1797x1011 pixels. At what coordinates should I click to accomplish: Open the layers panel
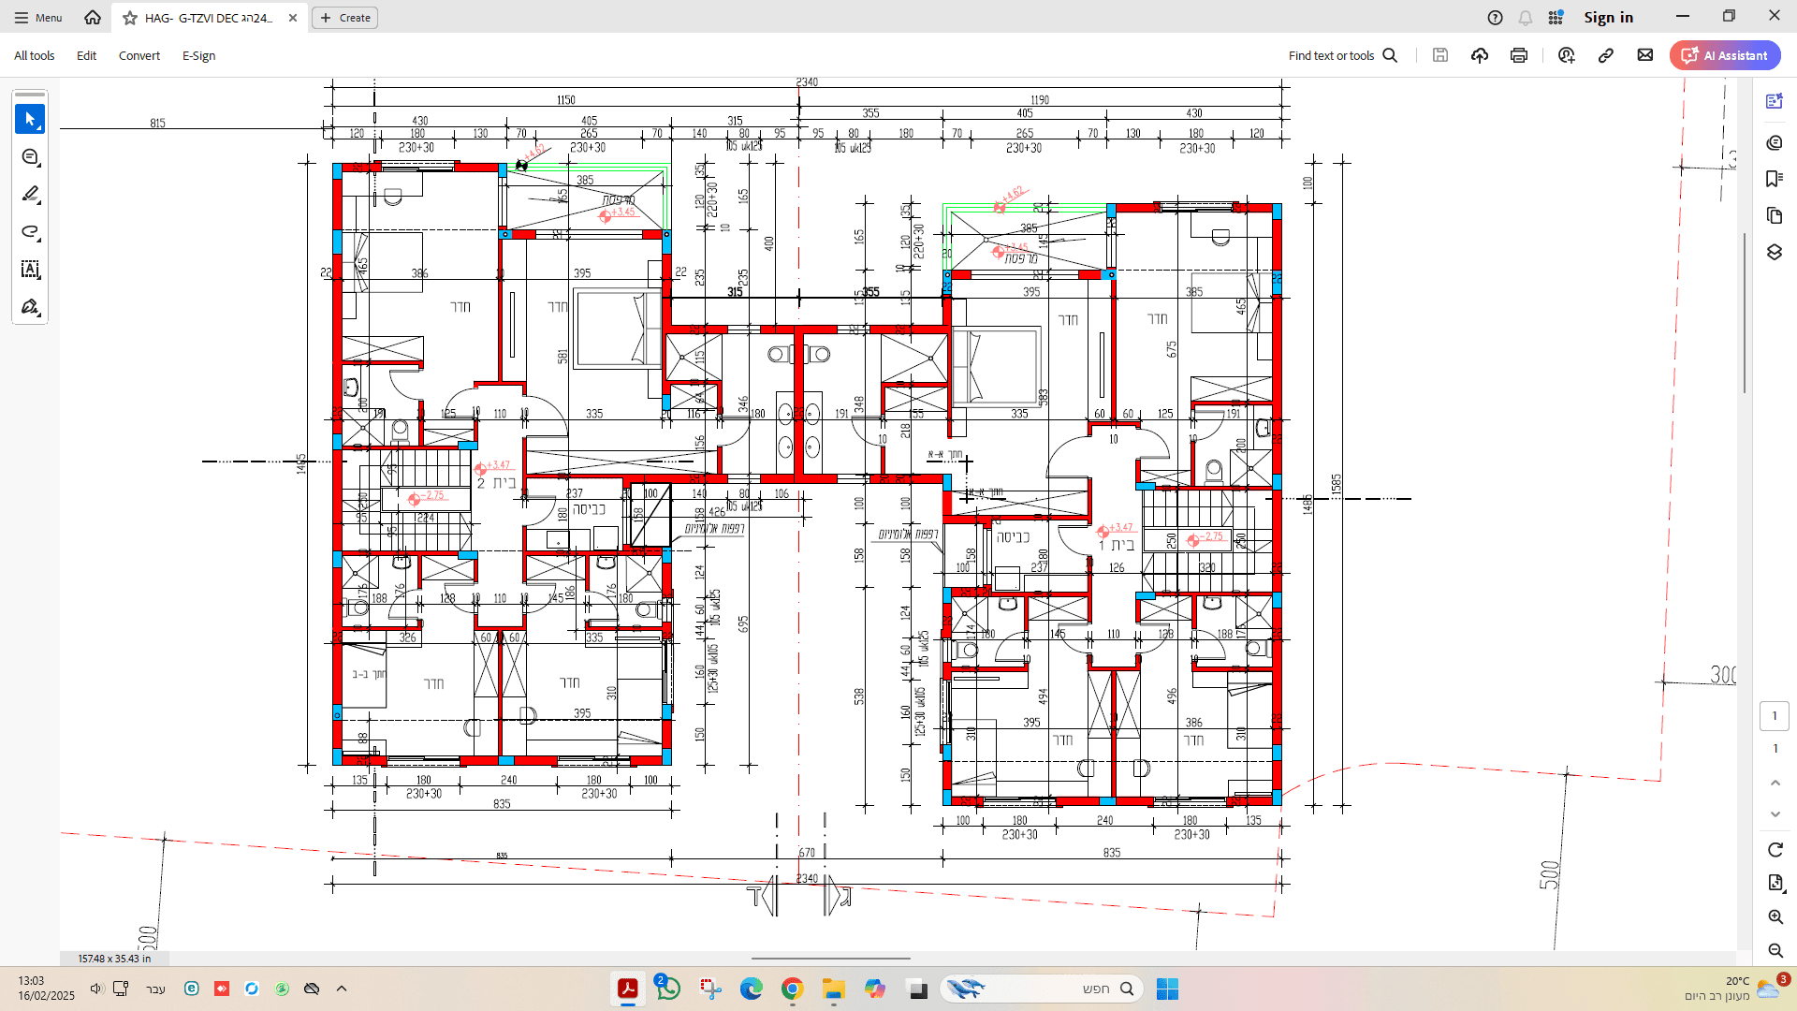[1775, 252]
